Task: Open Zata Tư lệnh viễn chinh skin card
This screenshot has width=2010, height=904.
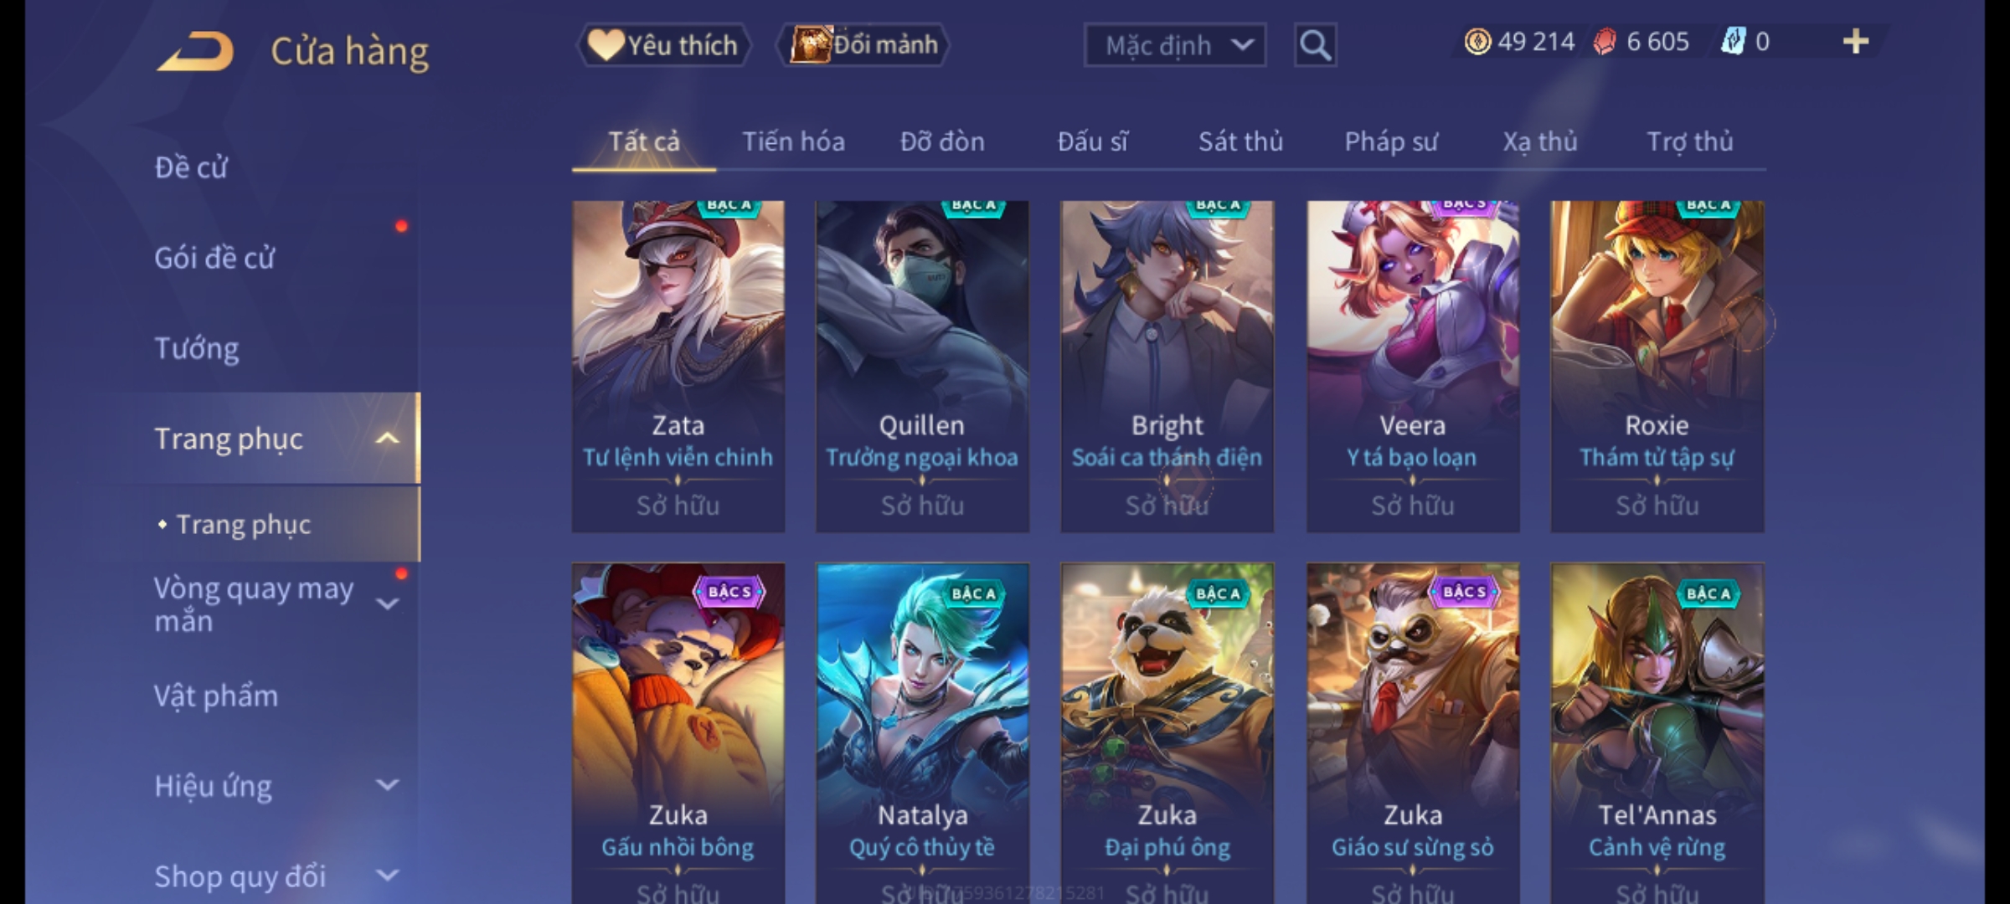Action: [678, 367]
